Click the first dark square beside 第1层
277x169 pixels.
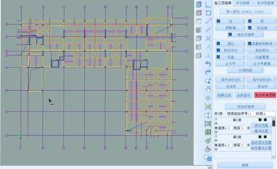pos(260,120)
